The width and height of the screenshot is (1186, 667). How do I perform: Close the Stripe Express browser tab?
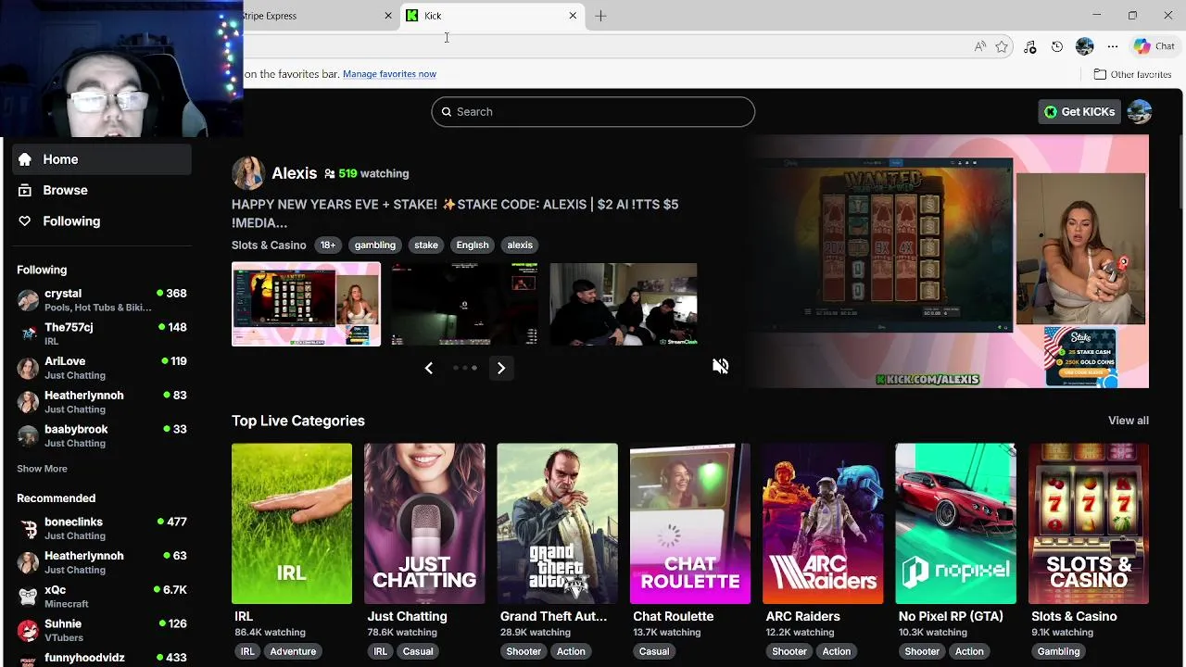[388, 16]
